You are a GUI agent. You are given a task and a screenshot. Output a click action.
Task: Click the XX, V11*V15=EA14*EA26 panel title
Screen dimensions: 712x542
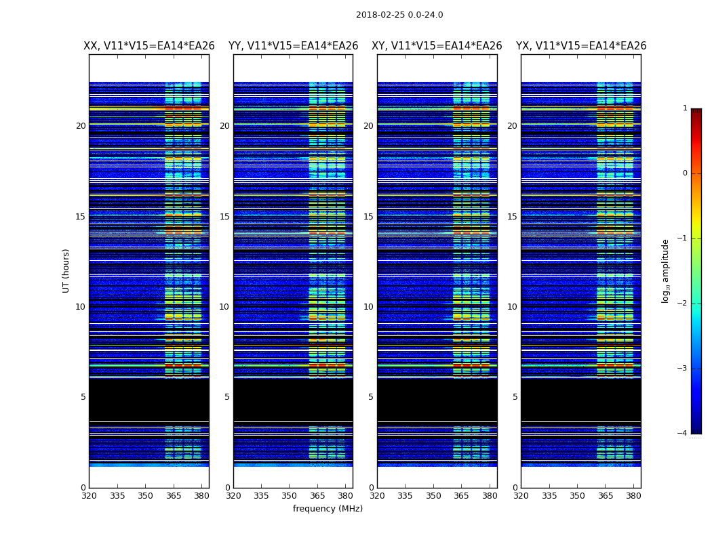pyautogui.click(x=149, y=46)
